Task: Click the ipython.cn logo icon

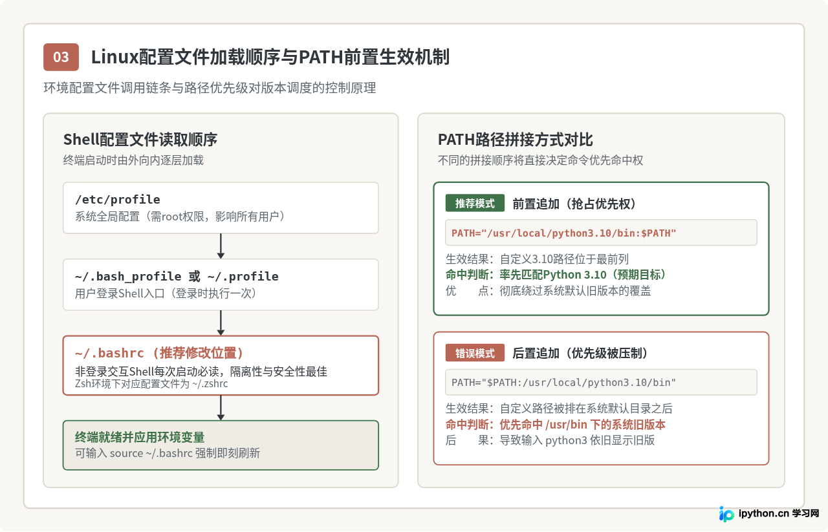Action: pyautogui.click(x=726, y=514)
